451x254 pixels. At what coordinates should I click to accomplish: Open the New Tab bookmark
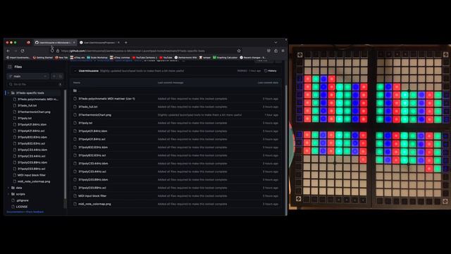[x=61, y=58]
